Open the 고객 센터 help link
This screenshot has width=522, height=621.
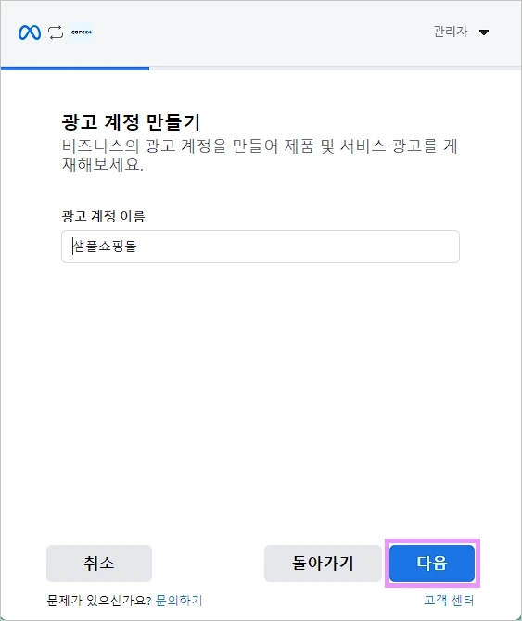(x=449, y=601)
